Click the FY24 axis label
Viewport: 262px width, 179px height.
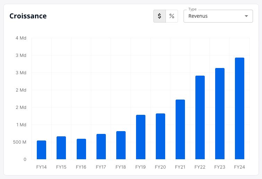pyautogui.click(x=239, y=167)
